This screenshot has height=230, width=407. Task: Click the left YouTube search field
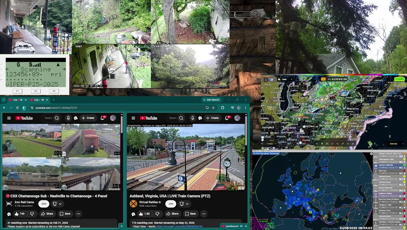click(48, 118)
